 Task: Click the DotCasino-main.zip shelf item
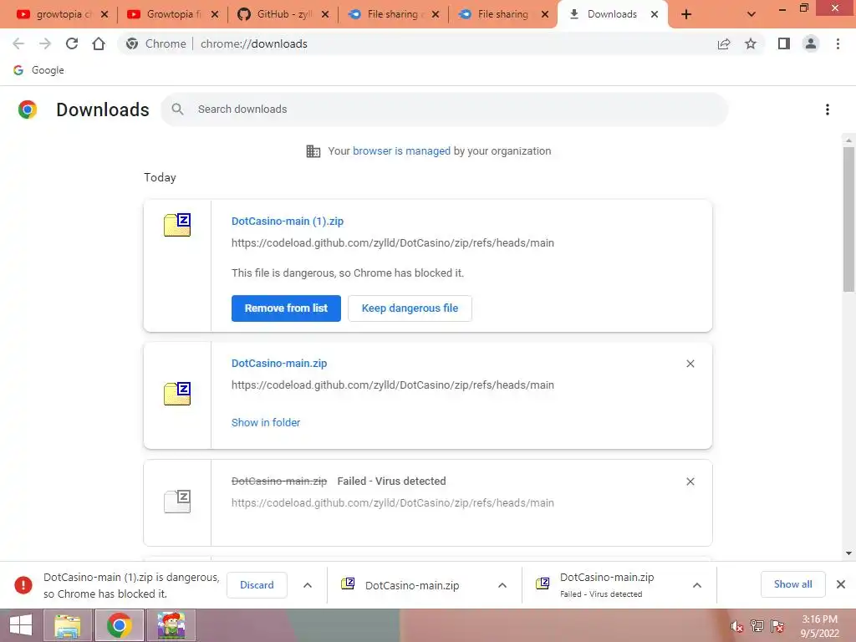[412, 585]
